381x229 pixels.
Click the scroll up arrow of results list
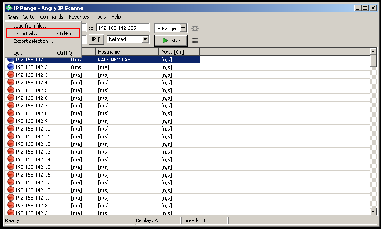point(373,51)
